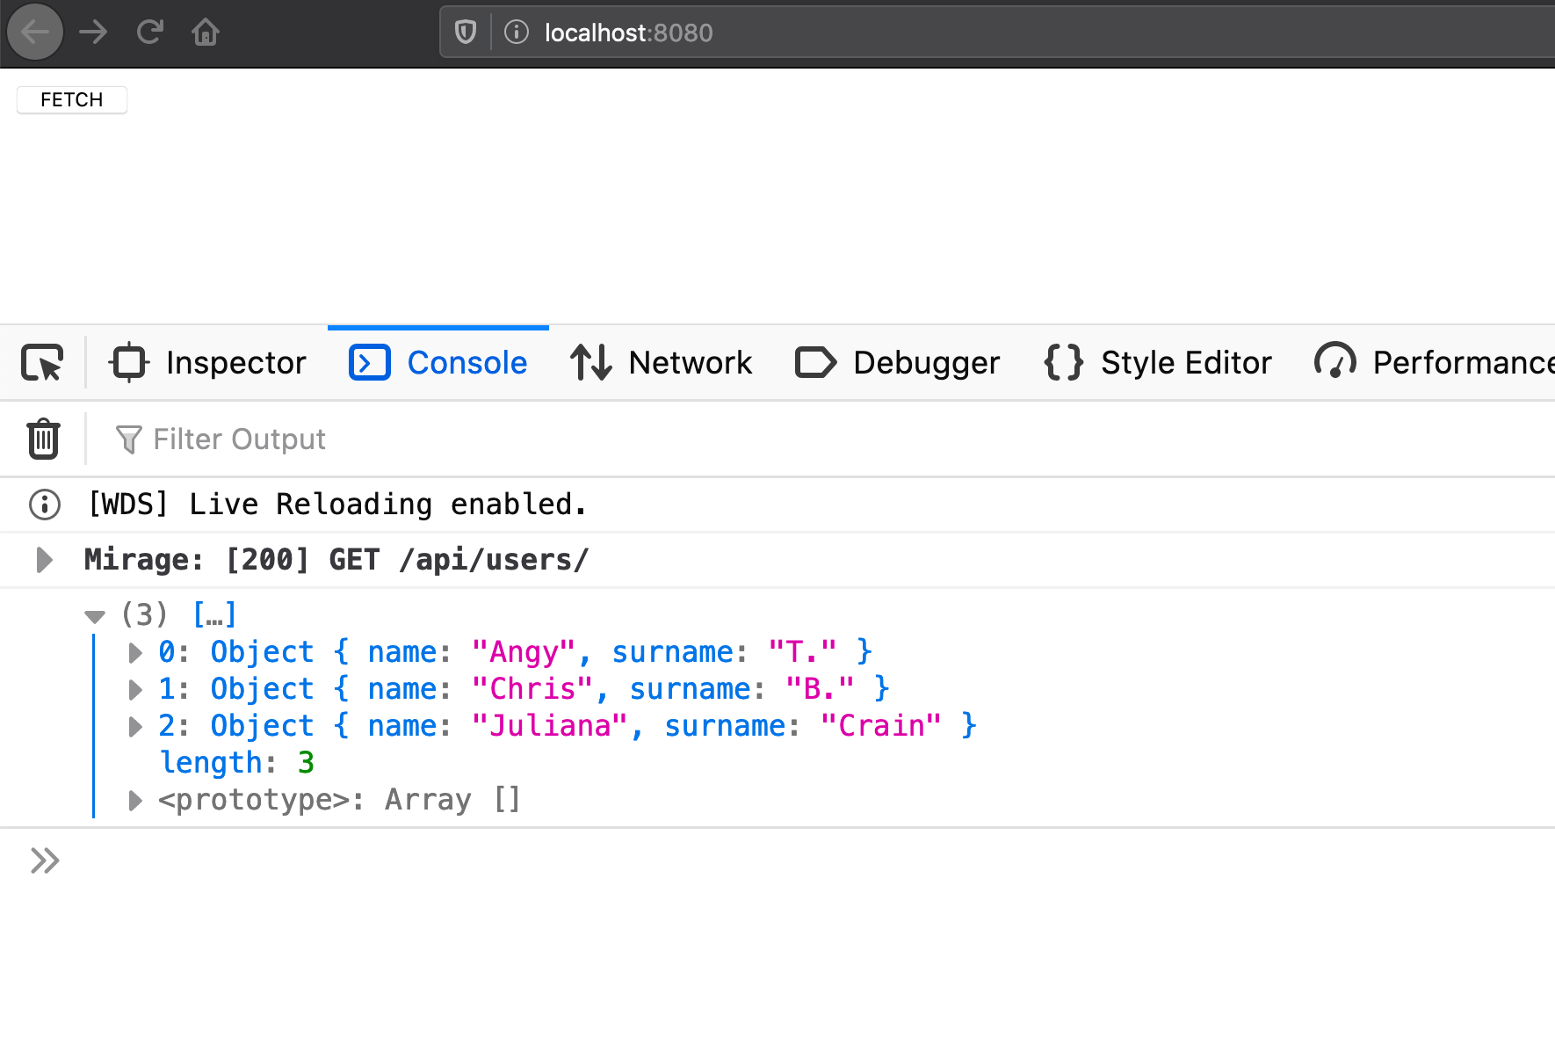This screenshot has width=1555, height=1053.
Task: Expand the Angy object at index 0
Action: [x=135, y=652]
